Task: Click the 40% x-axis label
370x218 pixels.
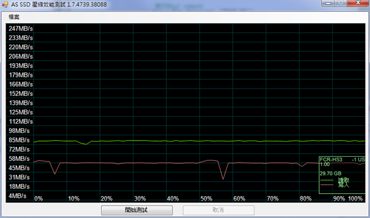Action: tap(173, 199)
